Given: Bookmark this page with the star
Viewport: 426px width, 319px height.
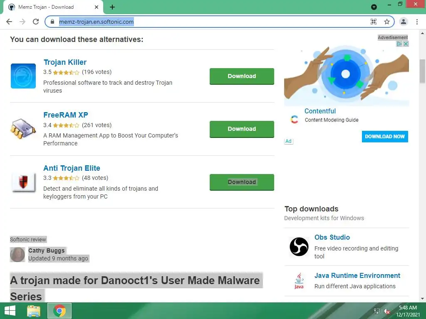Looking at the screenshot, I should click(387, 22).
